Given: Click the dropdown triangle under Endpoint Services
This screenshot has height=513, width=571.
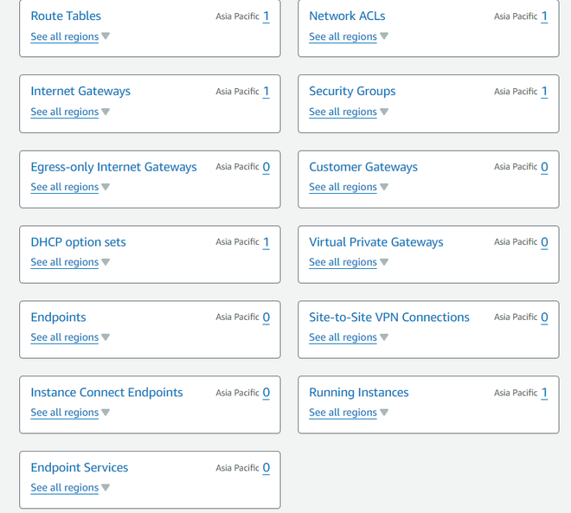Looking at the screenshot, I should (106, 488).
